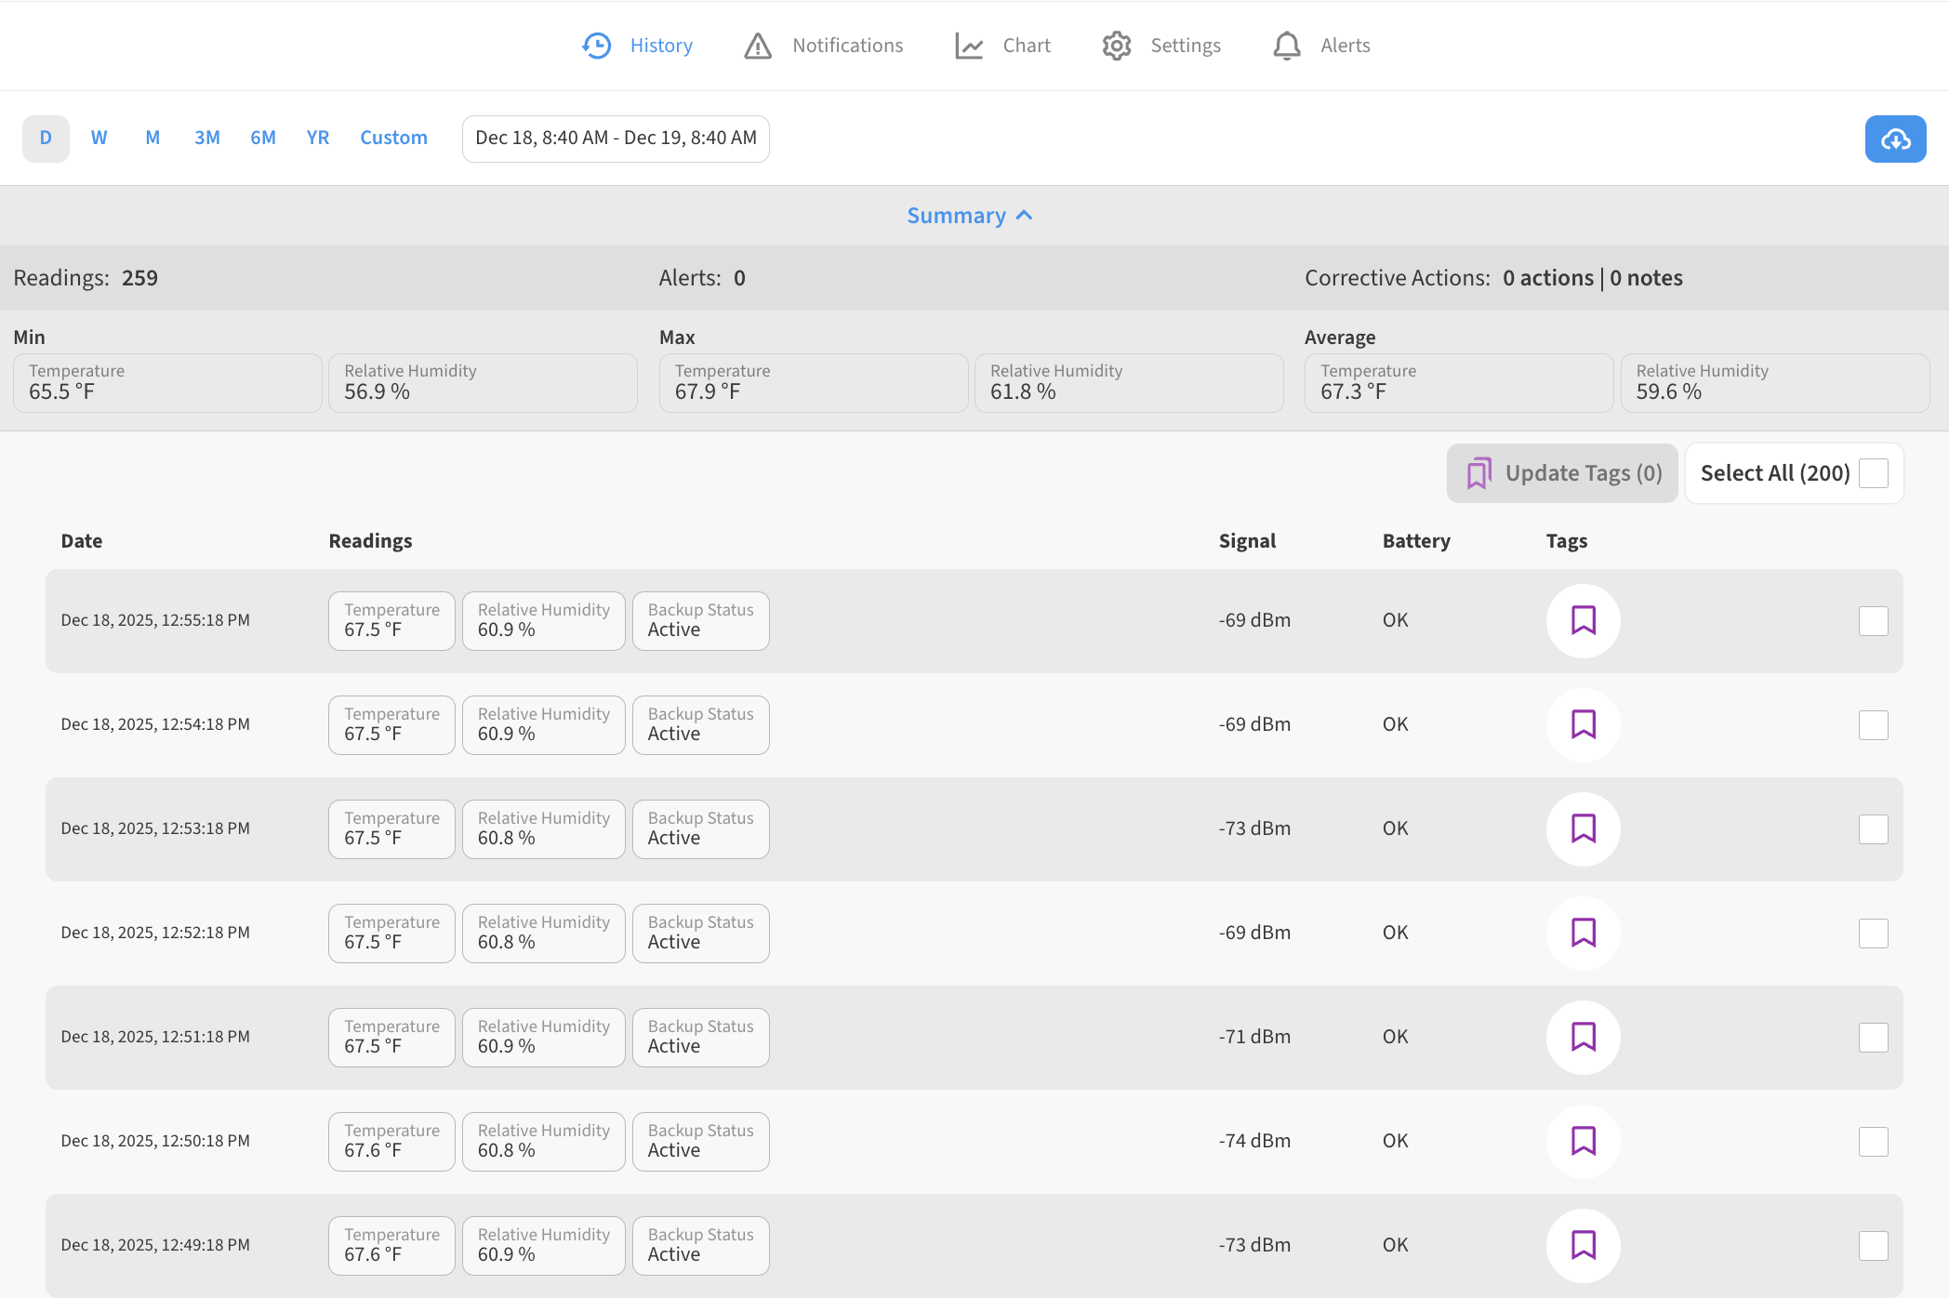Click bookmark tag icon for 12:49:18 PM reading
1949x1298 pixels.
1583,1245
